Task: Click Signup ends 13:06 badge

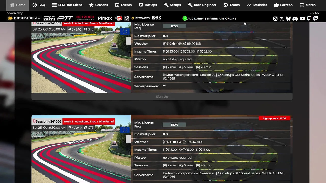Action: [x=274, y=118]
